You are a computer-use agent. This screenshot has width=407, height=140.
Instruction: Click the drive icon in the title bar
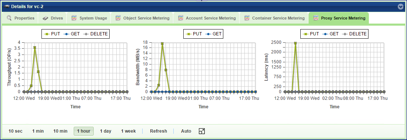point(7,6)
